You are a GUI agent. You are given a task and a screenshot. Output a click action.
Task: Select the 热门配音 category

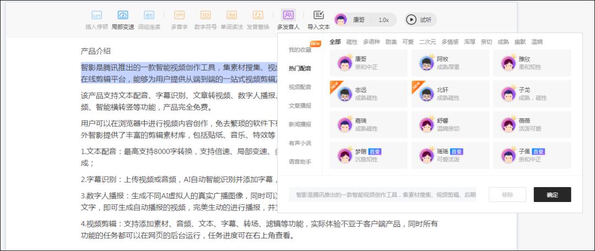click(x=300, y=68)
